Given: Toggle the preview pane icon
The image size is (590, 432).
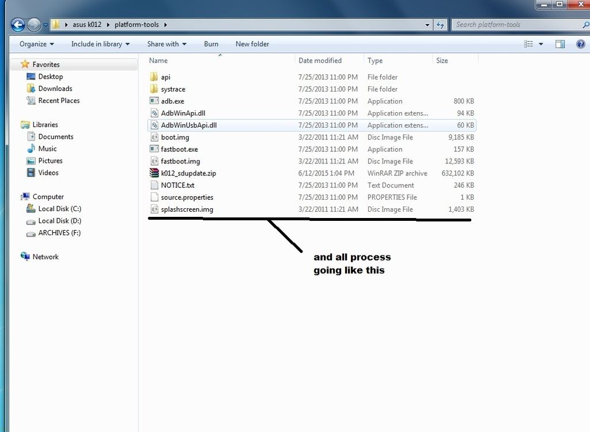Looking at the screenshot, I should [559, 44].
